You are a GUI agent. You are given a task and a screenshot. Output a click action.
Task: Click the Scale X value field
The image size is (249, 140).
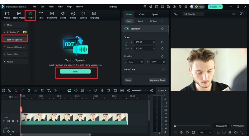point(145,42)
